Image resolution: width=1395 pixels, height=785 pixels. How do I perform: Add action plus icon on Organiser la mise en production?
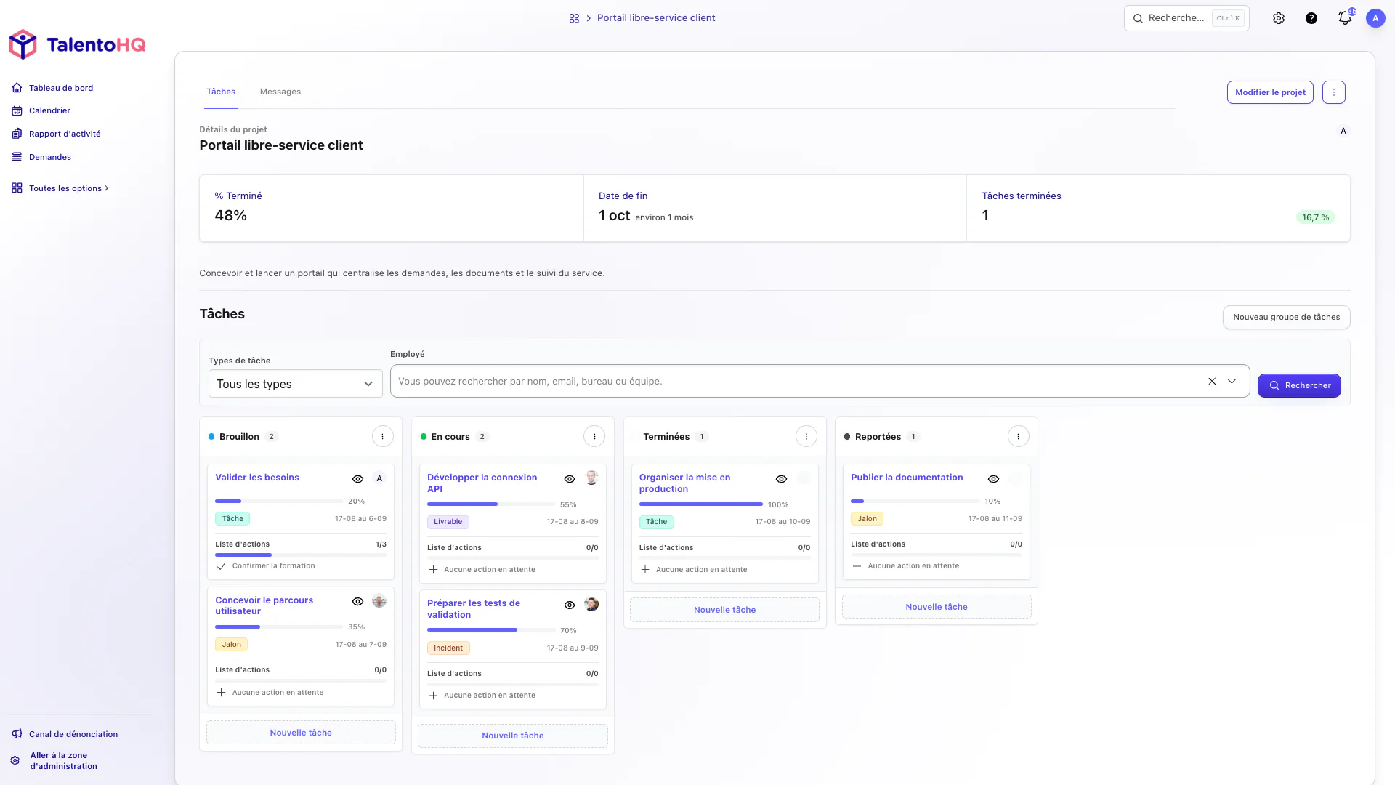[x=645, y=570]
